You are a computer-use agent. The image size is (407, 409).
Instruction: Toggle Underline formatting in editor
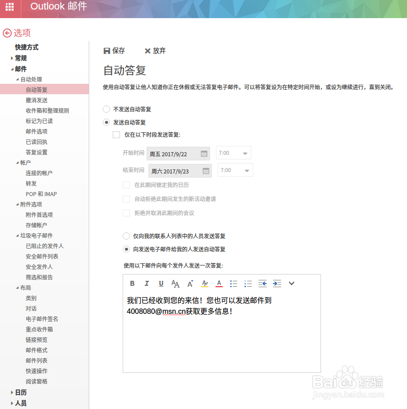[x=161, y=284]
